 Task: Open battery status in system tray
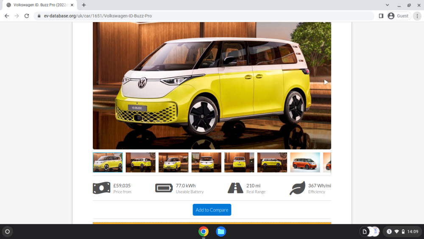click(403, 231)
